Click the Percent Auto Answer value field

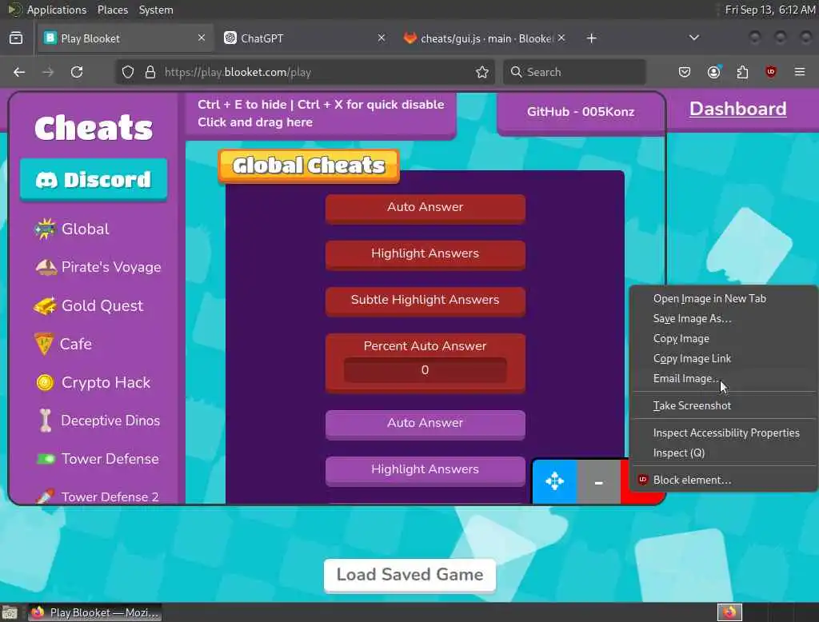pyautogui.click(x=425, y=369)
